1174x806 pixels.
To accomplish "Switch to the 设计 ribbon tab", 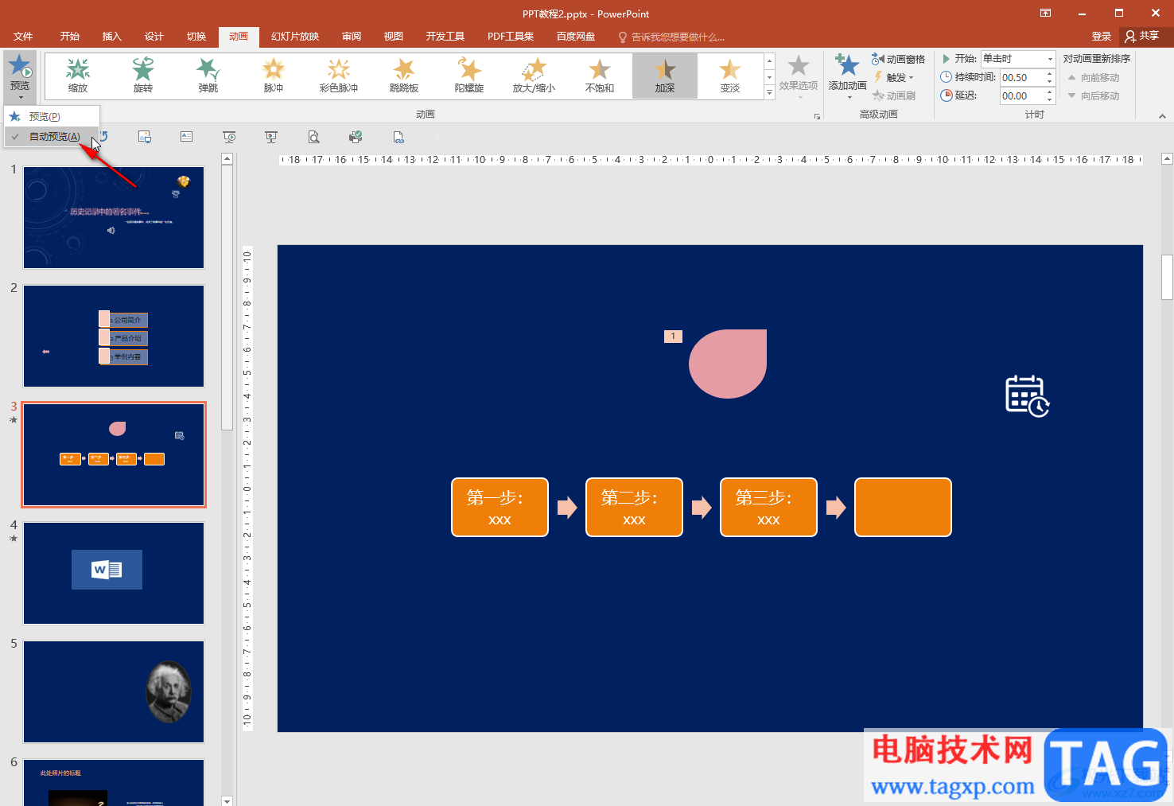I will click(154, 37).
